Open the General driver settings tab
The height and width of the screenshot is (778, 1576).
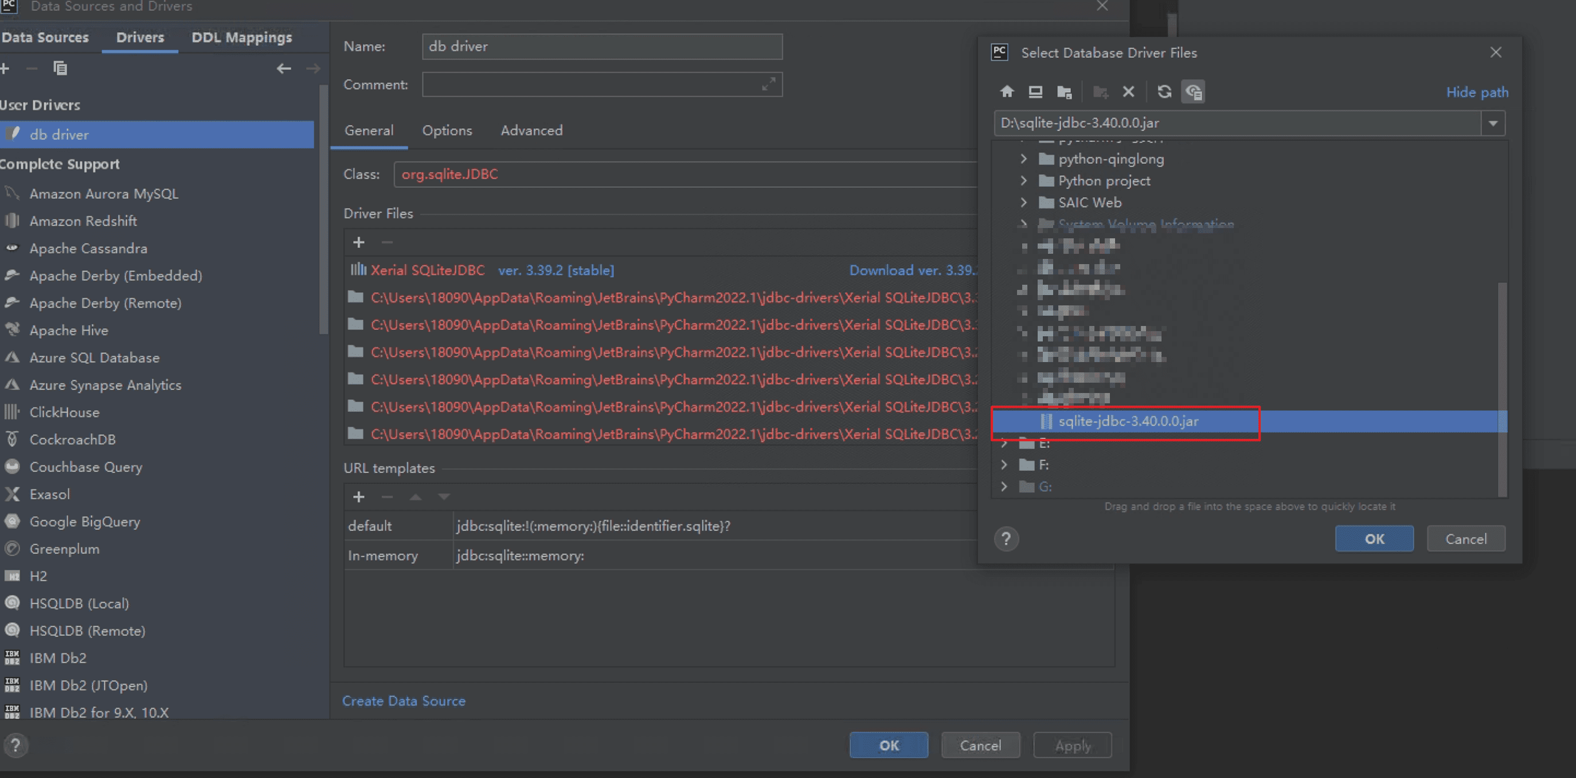[369, 130]
